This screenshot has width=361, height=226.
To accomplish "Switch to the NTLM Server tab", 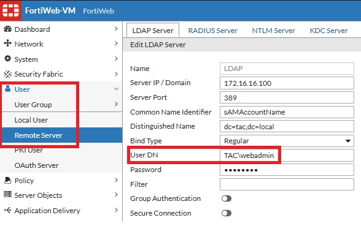I will [274, 31].
